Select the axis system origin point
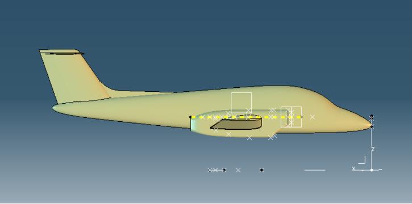Viewport: 412px width, 204px height. pos(372,170)
